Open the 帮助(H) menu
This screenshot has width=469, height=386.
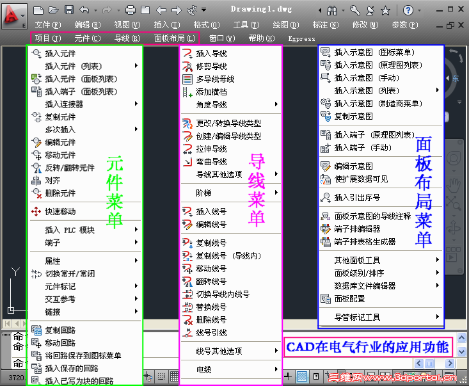pos(262,38)
